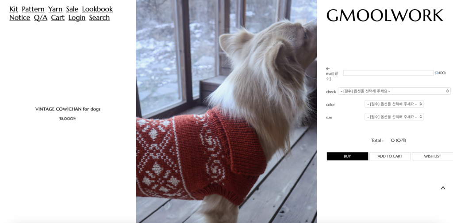Open the Search link

pyautogui.click(x=100, y=18)
